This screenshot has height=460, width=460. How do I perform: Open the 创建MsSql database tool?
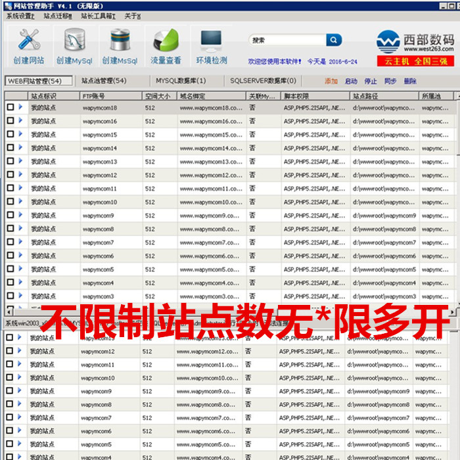(119, 46)
